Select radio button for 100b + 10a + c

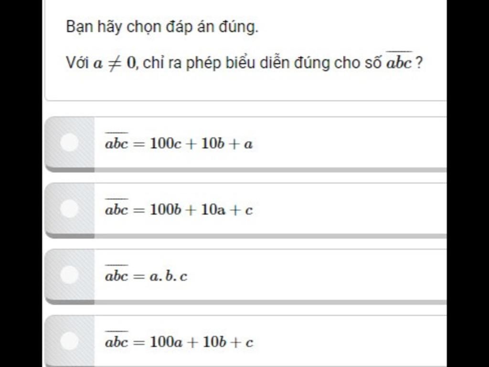click(x=69, y=208)
